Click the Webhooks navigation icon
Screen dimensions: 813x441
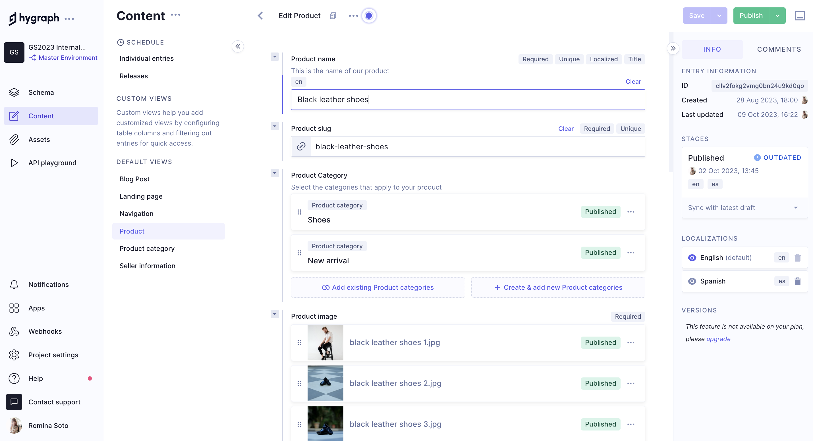(x=15, y=331)
